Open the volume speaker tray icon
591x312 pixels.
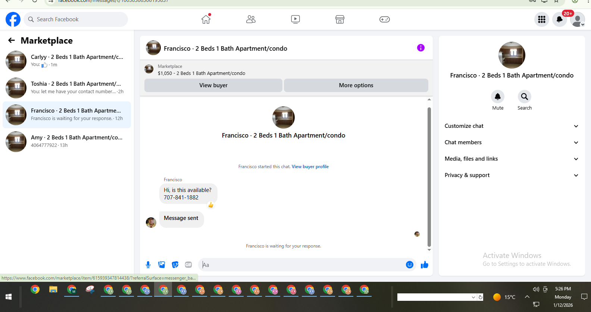pos(536,289)
